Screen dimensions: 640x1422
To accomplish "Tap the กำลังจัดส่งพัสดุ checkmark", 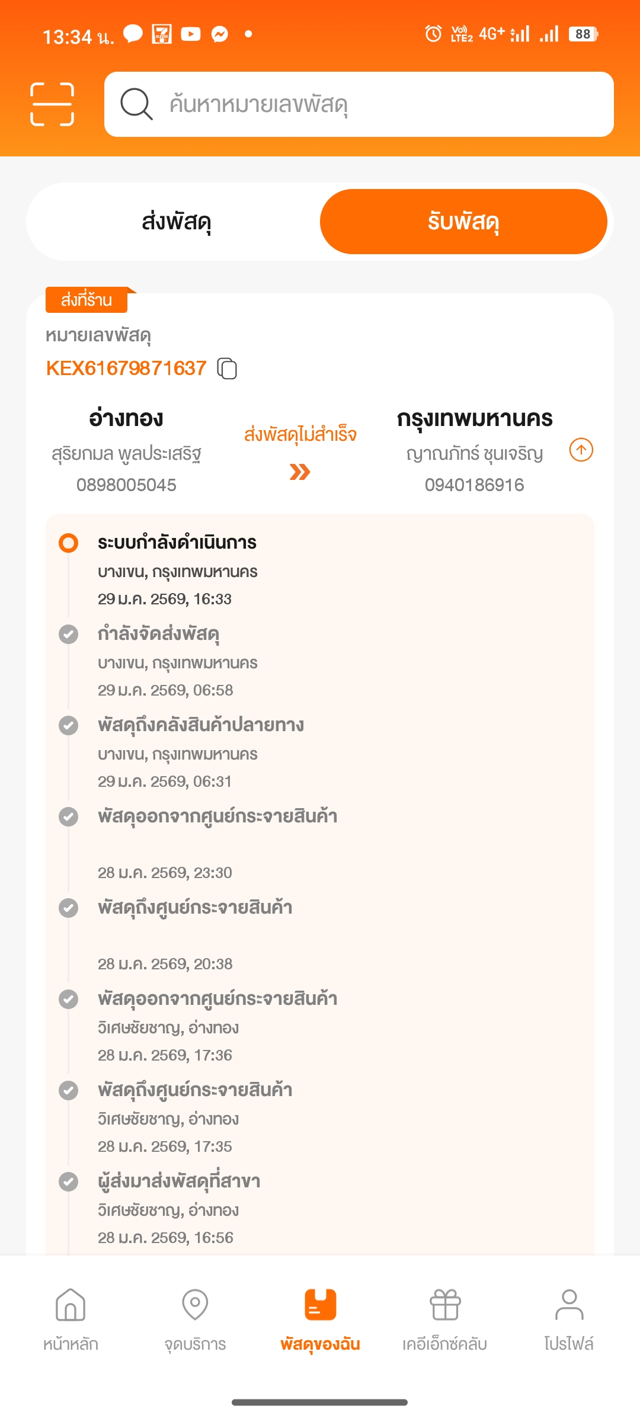I will (69, 634).
